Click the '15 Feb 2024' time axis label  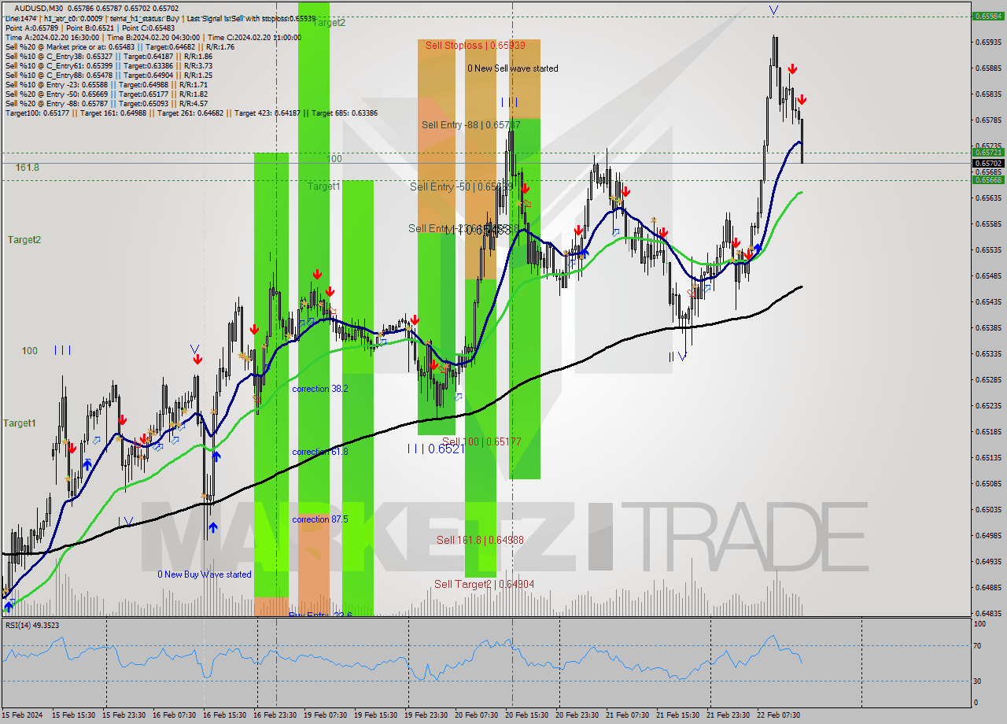[x=23, y=715]
